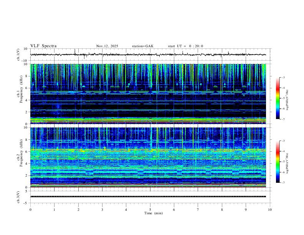304x235 pixels.
Task: Click the '-3' label on upper color scale
Action: [x=283, y=77]
